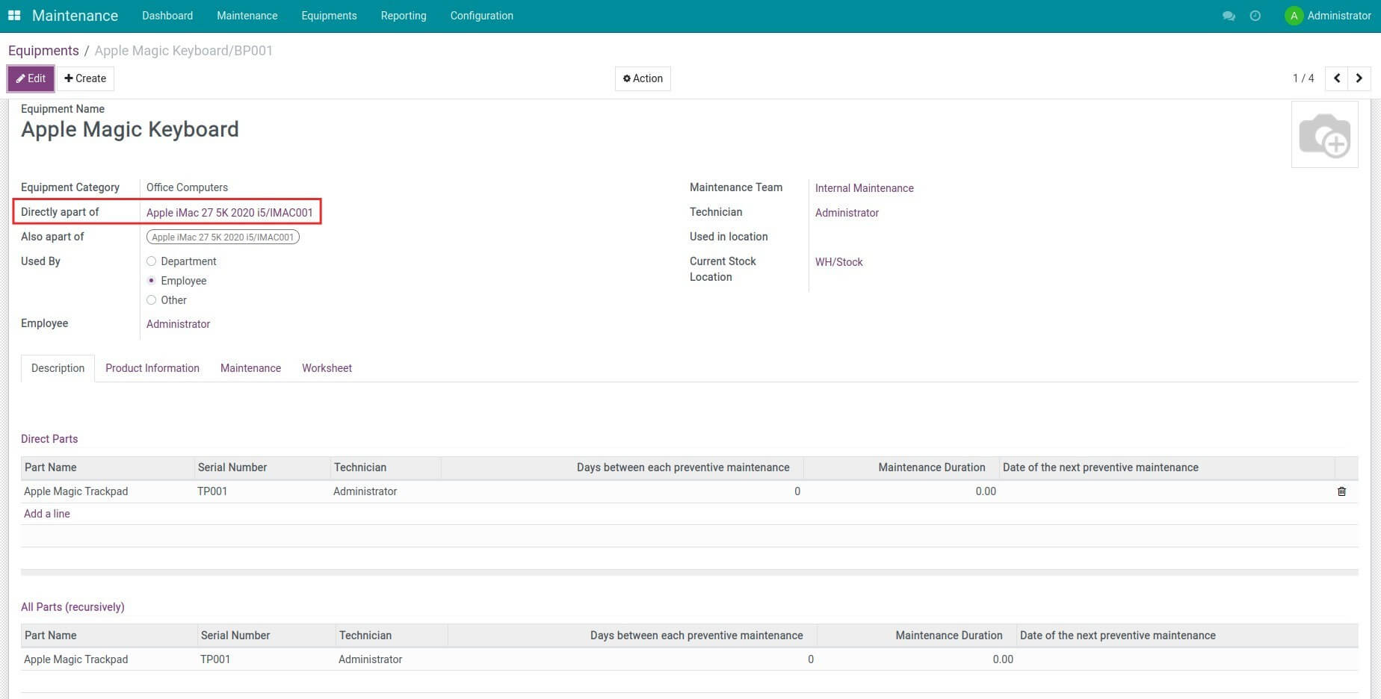The width and height of the screenshot is (1381, 699).
Task: Delete the Apple Magic Trackpad row
Action: (1341, 491)
